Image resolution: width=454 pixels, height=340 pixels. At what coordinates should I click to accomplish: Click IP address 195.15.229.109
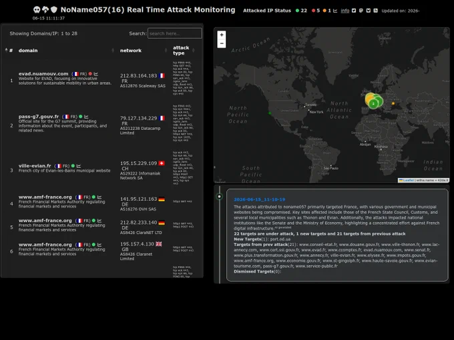(x=138, y=163)
